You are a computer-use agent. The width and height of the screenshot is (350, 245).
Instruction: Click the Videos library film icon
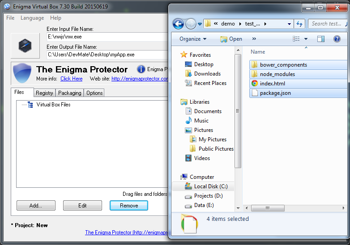click(188, 158)
